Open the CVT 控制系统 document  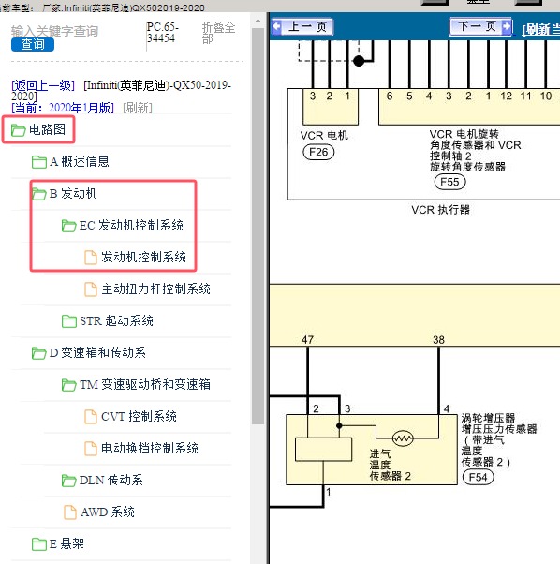(139, 416)
